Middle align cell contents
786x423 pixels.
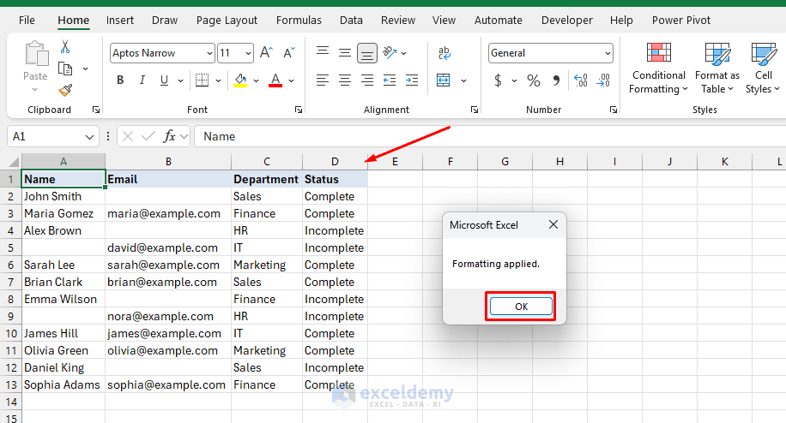point(345,52)
